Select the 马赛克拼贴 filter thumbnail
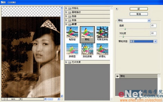 click(102, 32)
